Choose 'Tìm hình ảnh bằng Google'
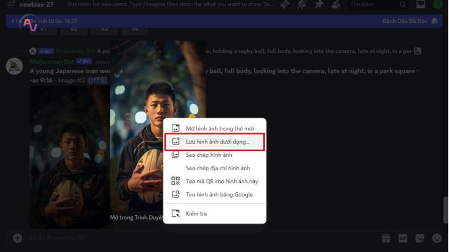 [214, 194]
